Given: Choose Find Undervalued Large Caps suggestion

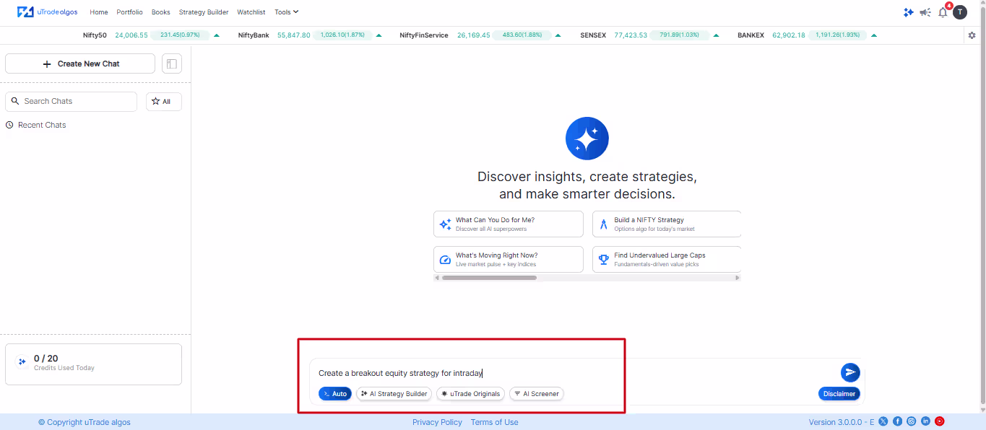Looking at the screenshot, I should (667, 260).
